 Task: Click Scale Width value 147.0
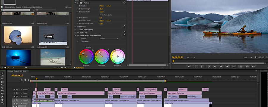(x=102, y=12)
